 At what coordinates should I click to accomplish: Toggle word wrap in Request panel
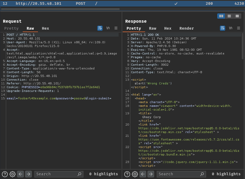(100, 28)
